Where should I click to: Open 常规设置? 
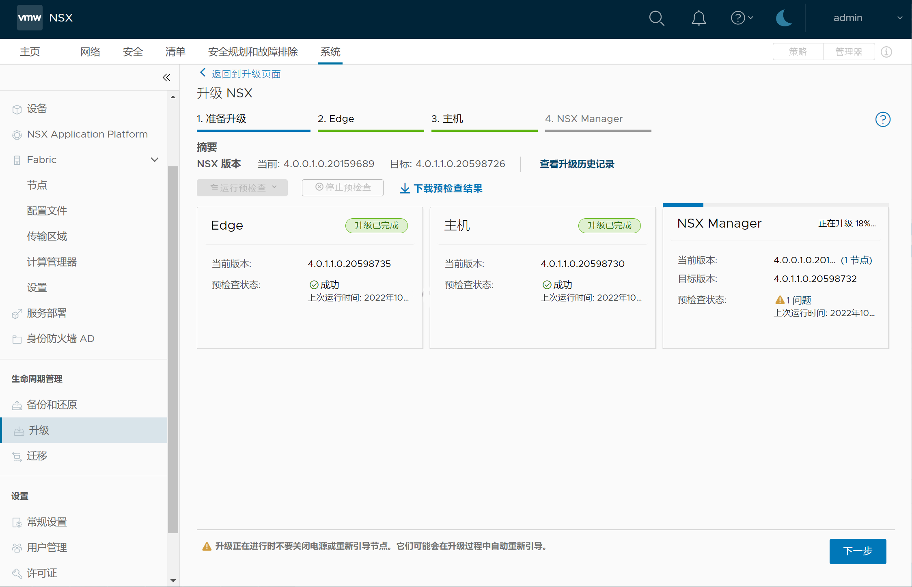point(47,522)
